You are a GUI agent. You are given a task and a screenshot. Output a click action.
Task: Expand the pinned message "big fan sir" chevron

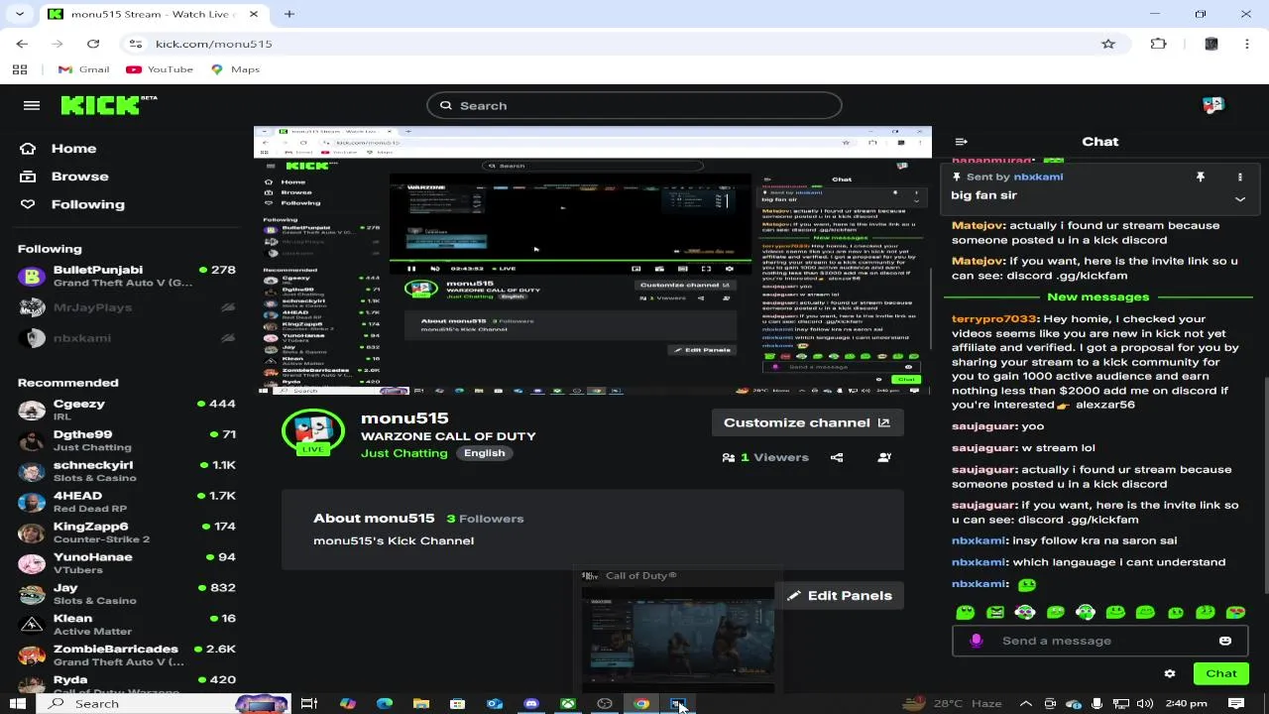[1239, 199]
